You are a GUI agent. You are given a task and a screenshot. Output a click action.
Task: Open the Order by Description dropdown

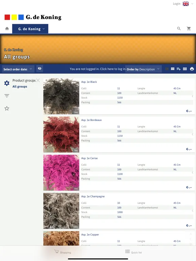(143, 69)
